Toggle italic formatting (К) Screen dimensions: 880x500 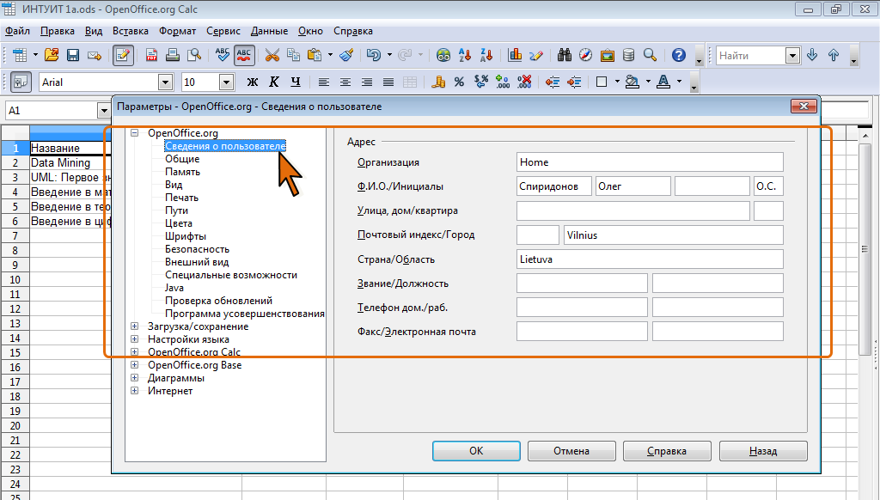[274, 82]
